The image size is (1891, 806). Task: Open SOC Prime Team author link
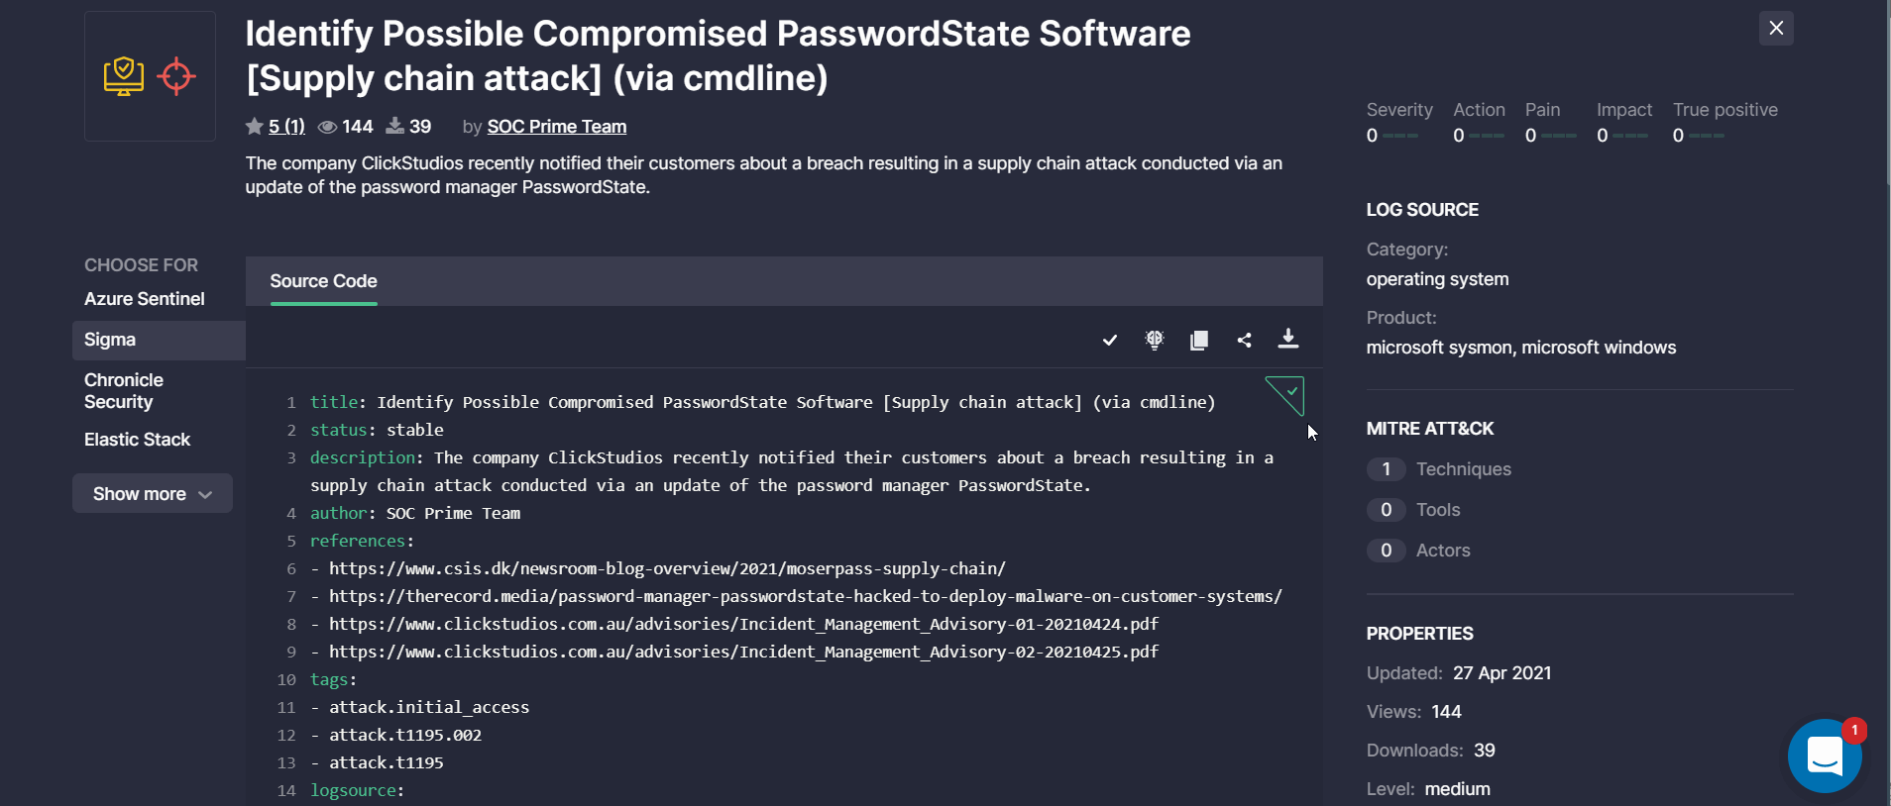coord(557,127)
